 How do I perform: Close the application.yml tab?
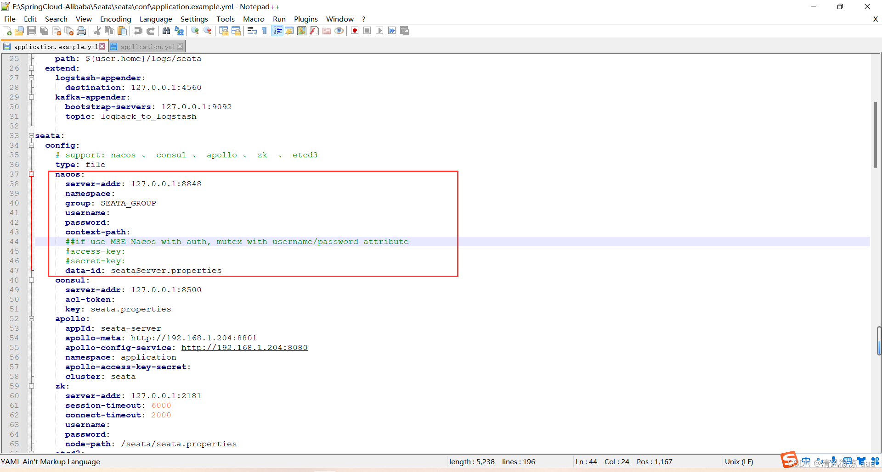coord(180,46)
